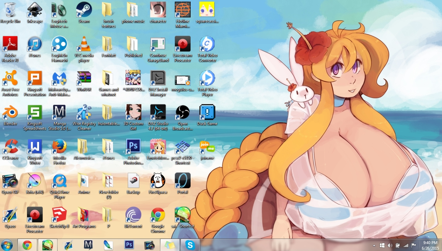Select the CCleaner desktop shortcut
The width and height of the screenshot is (442, 251).
click(10, 149)
